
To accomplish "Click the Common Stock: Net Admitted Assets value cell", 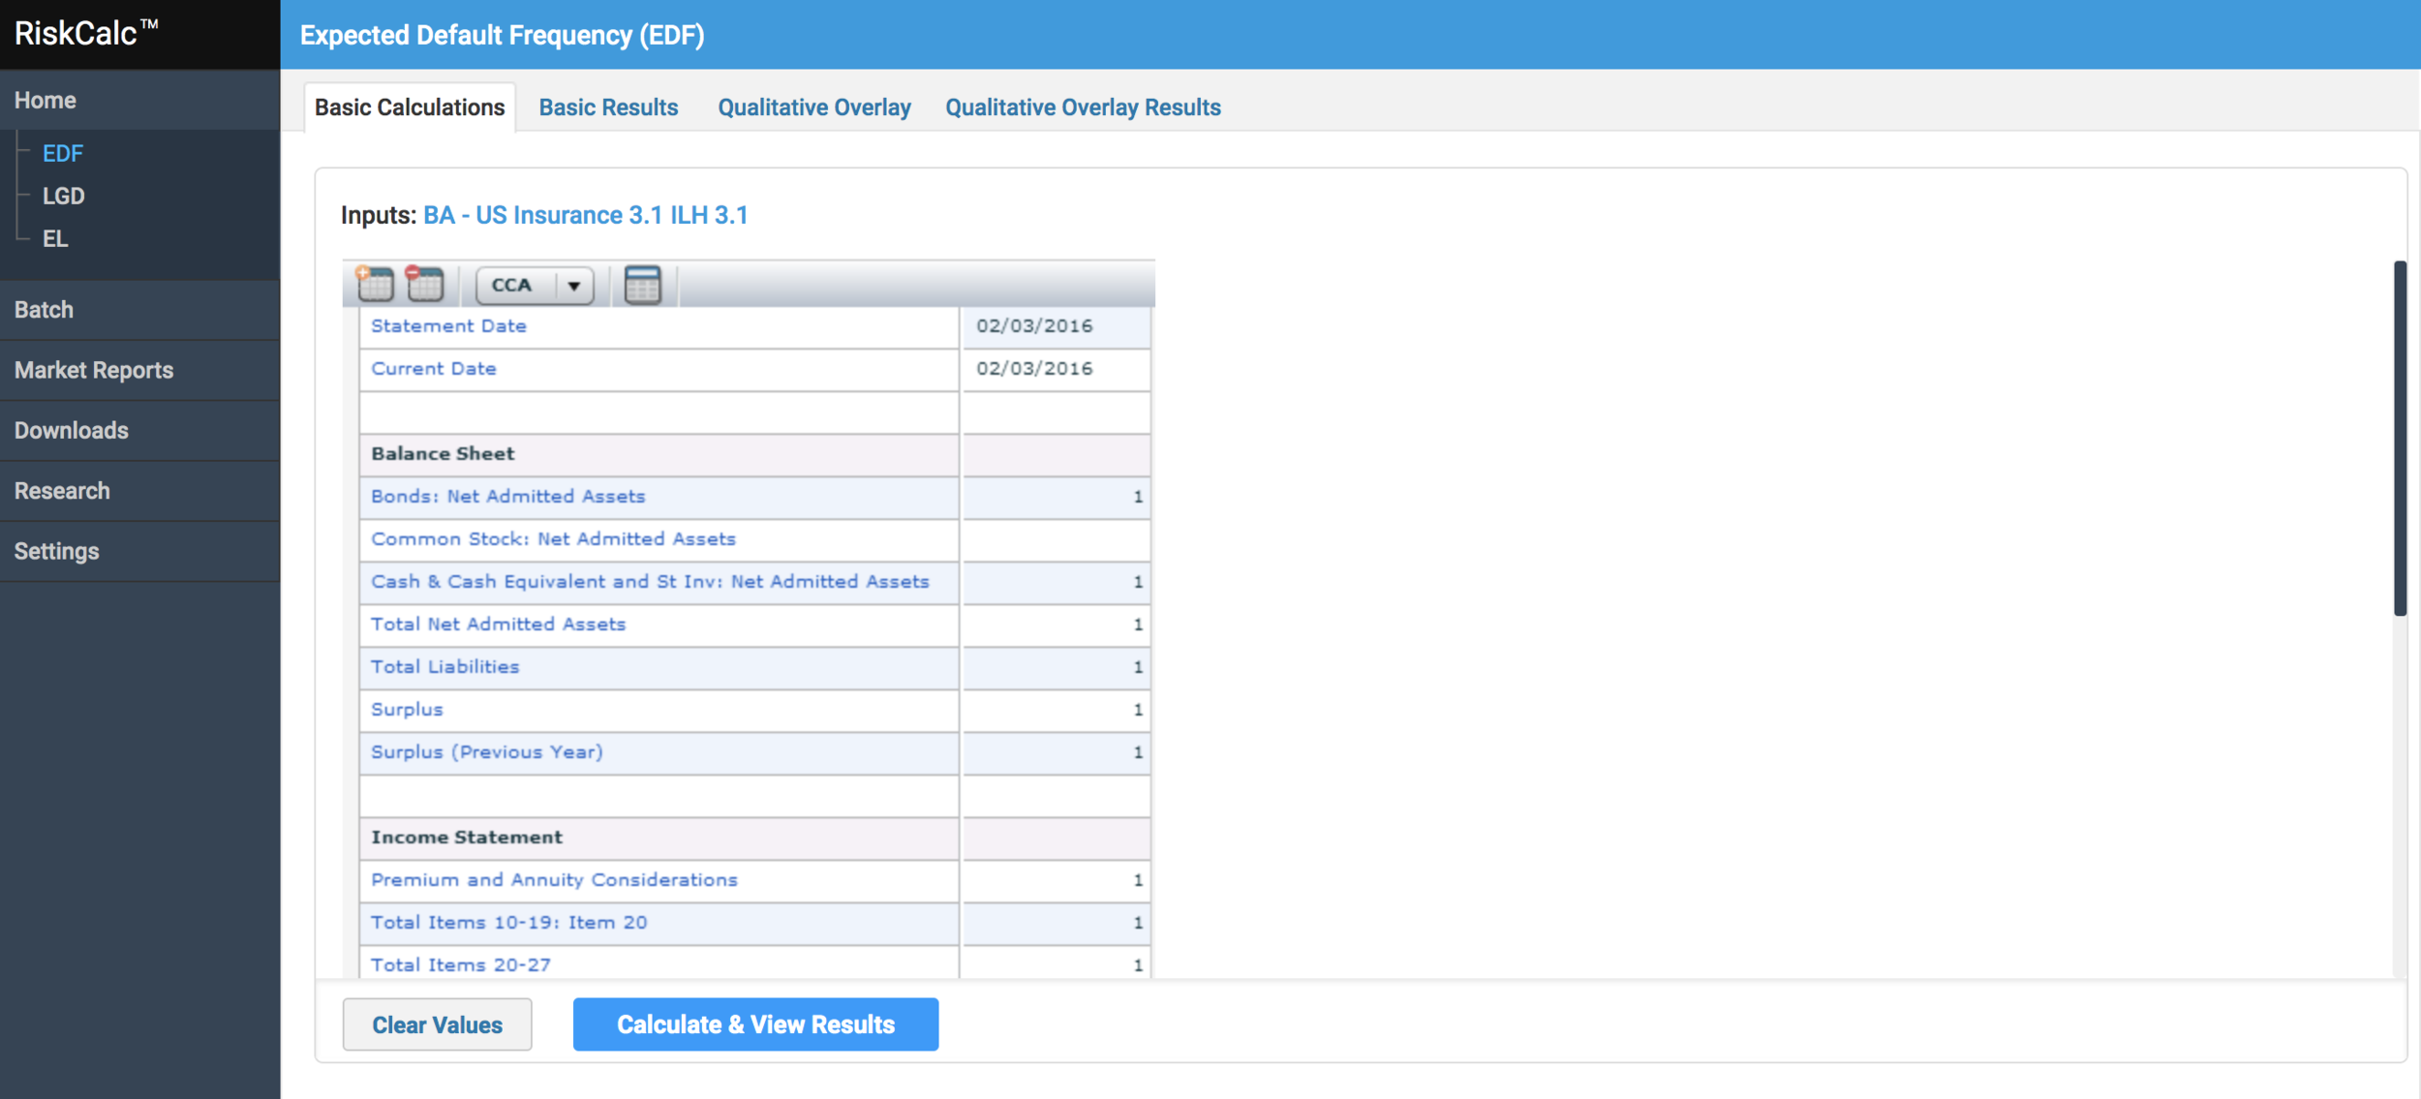I will (x=1057, y=539).
